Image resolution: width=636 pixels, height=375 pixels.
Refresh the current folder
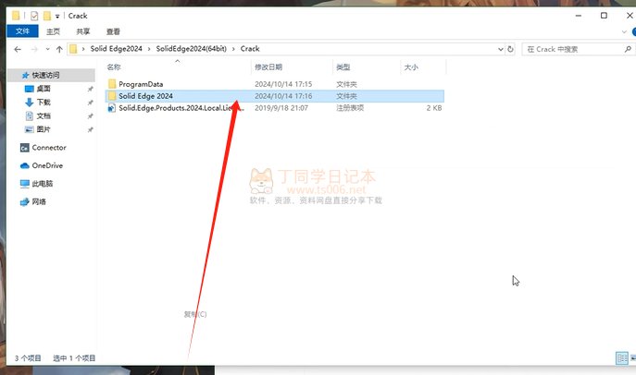[x=510, y=49]
